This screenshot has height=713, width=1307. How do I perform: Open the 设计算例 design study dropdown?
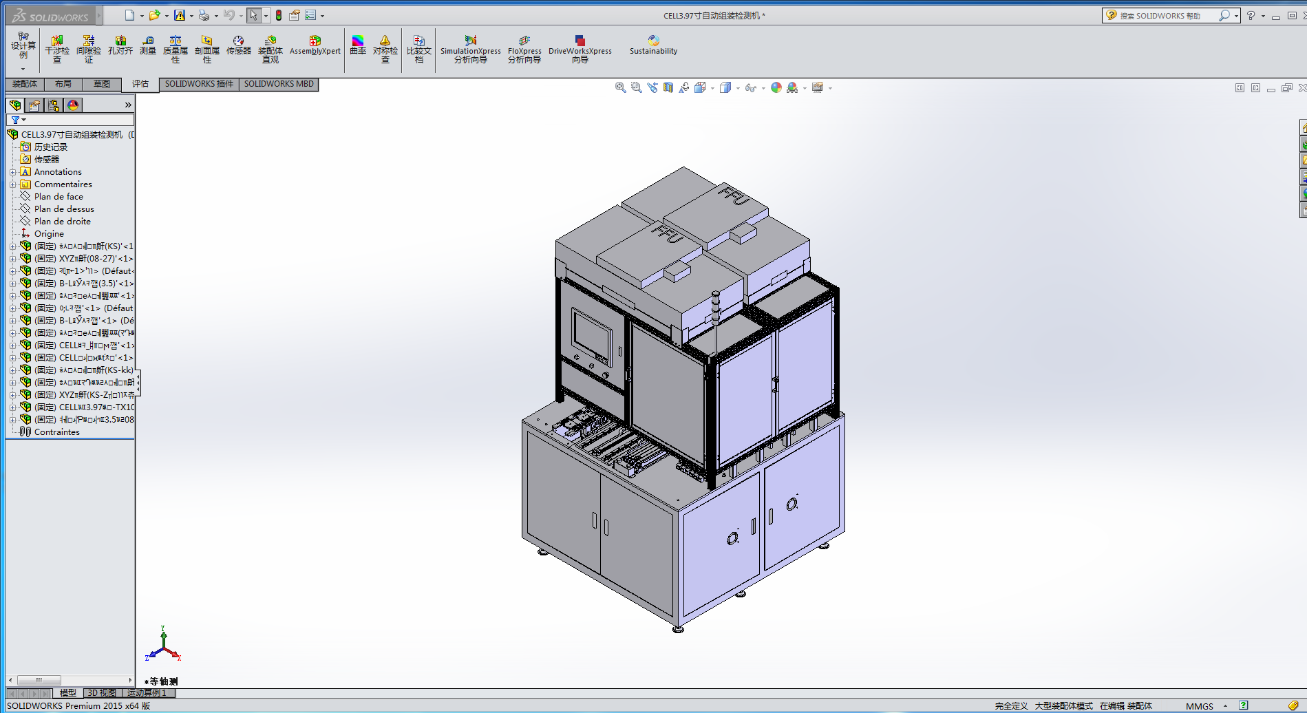(x=23, y=68)
